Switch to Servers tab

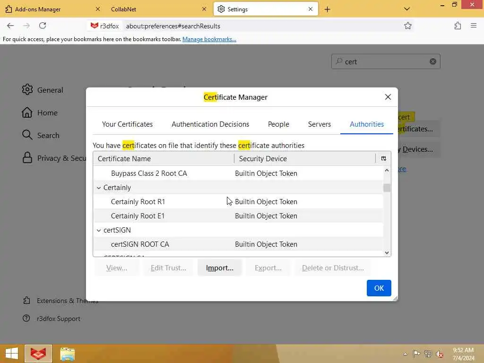[x=319, y=124]
